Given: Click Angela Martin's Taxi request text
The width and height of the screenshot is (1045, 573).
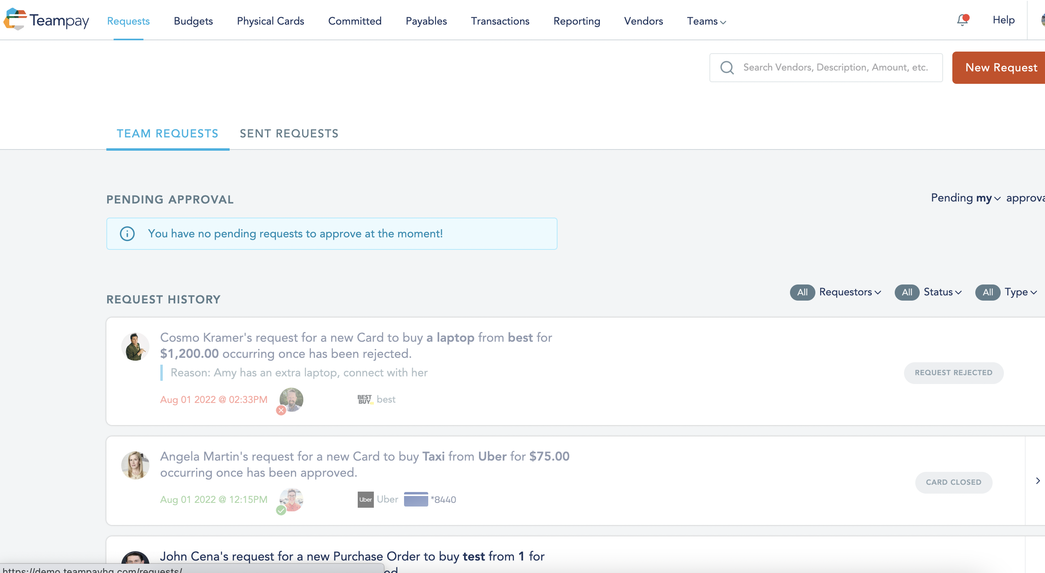Looking at the screenshot, I should point(365,464).
